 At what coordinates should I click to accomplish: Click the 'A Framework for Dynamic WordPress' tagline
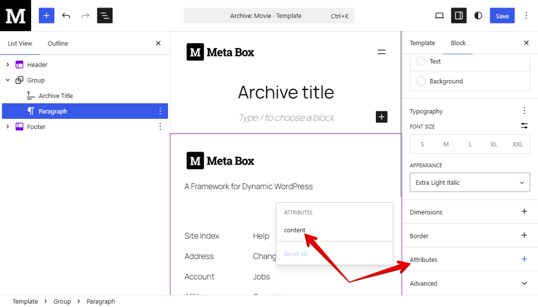point(249,187)
